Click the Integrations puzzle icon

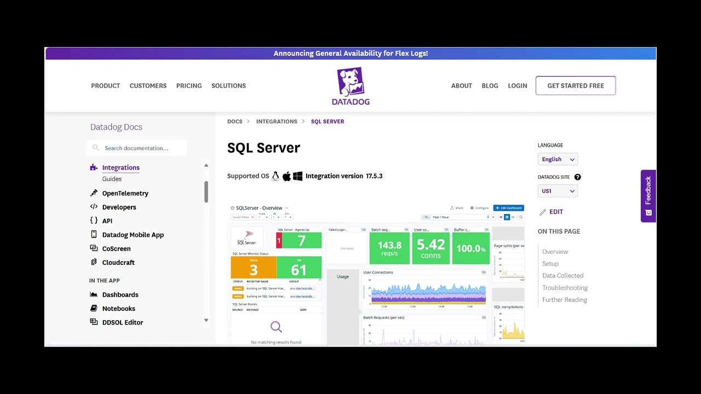pyautogui.click(x=94, y=167)
